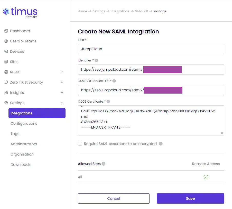The height and width of the screenshot is (209, 232).
Task: Click inside the X.509 Certificate text area
Action: pos(151,120)
